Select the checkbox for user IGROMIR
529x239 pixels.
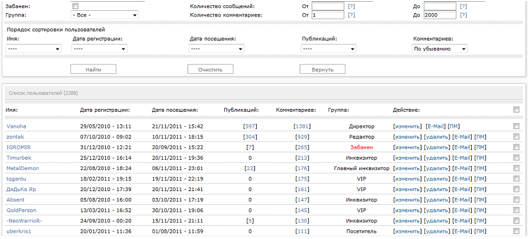click(x=516, y=147)
